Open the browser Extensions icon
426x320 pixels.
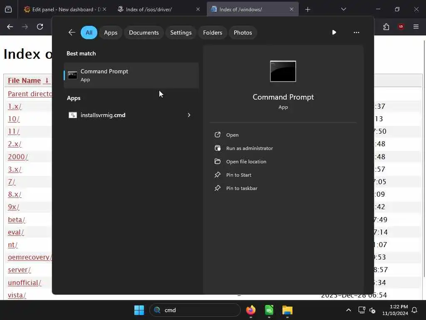point(386,27)
